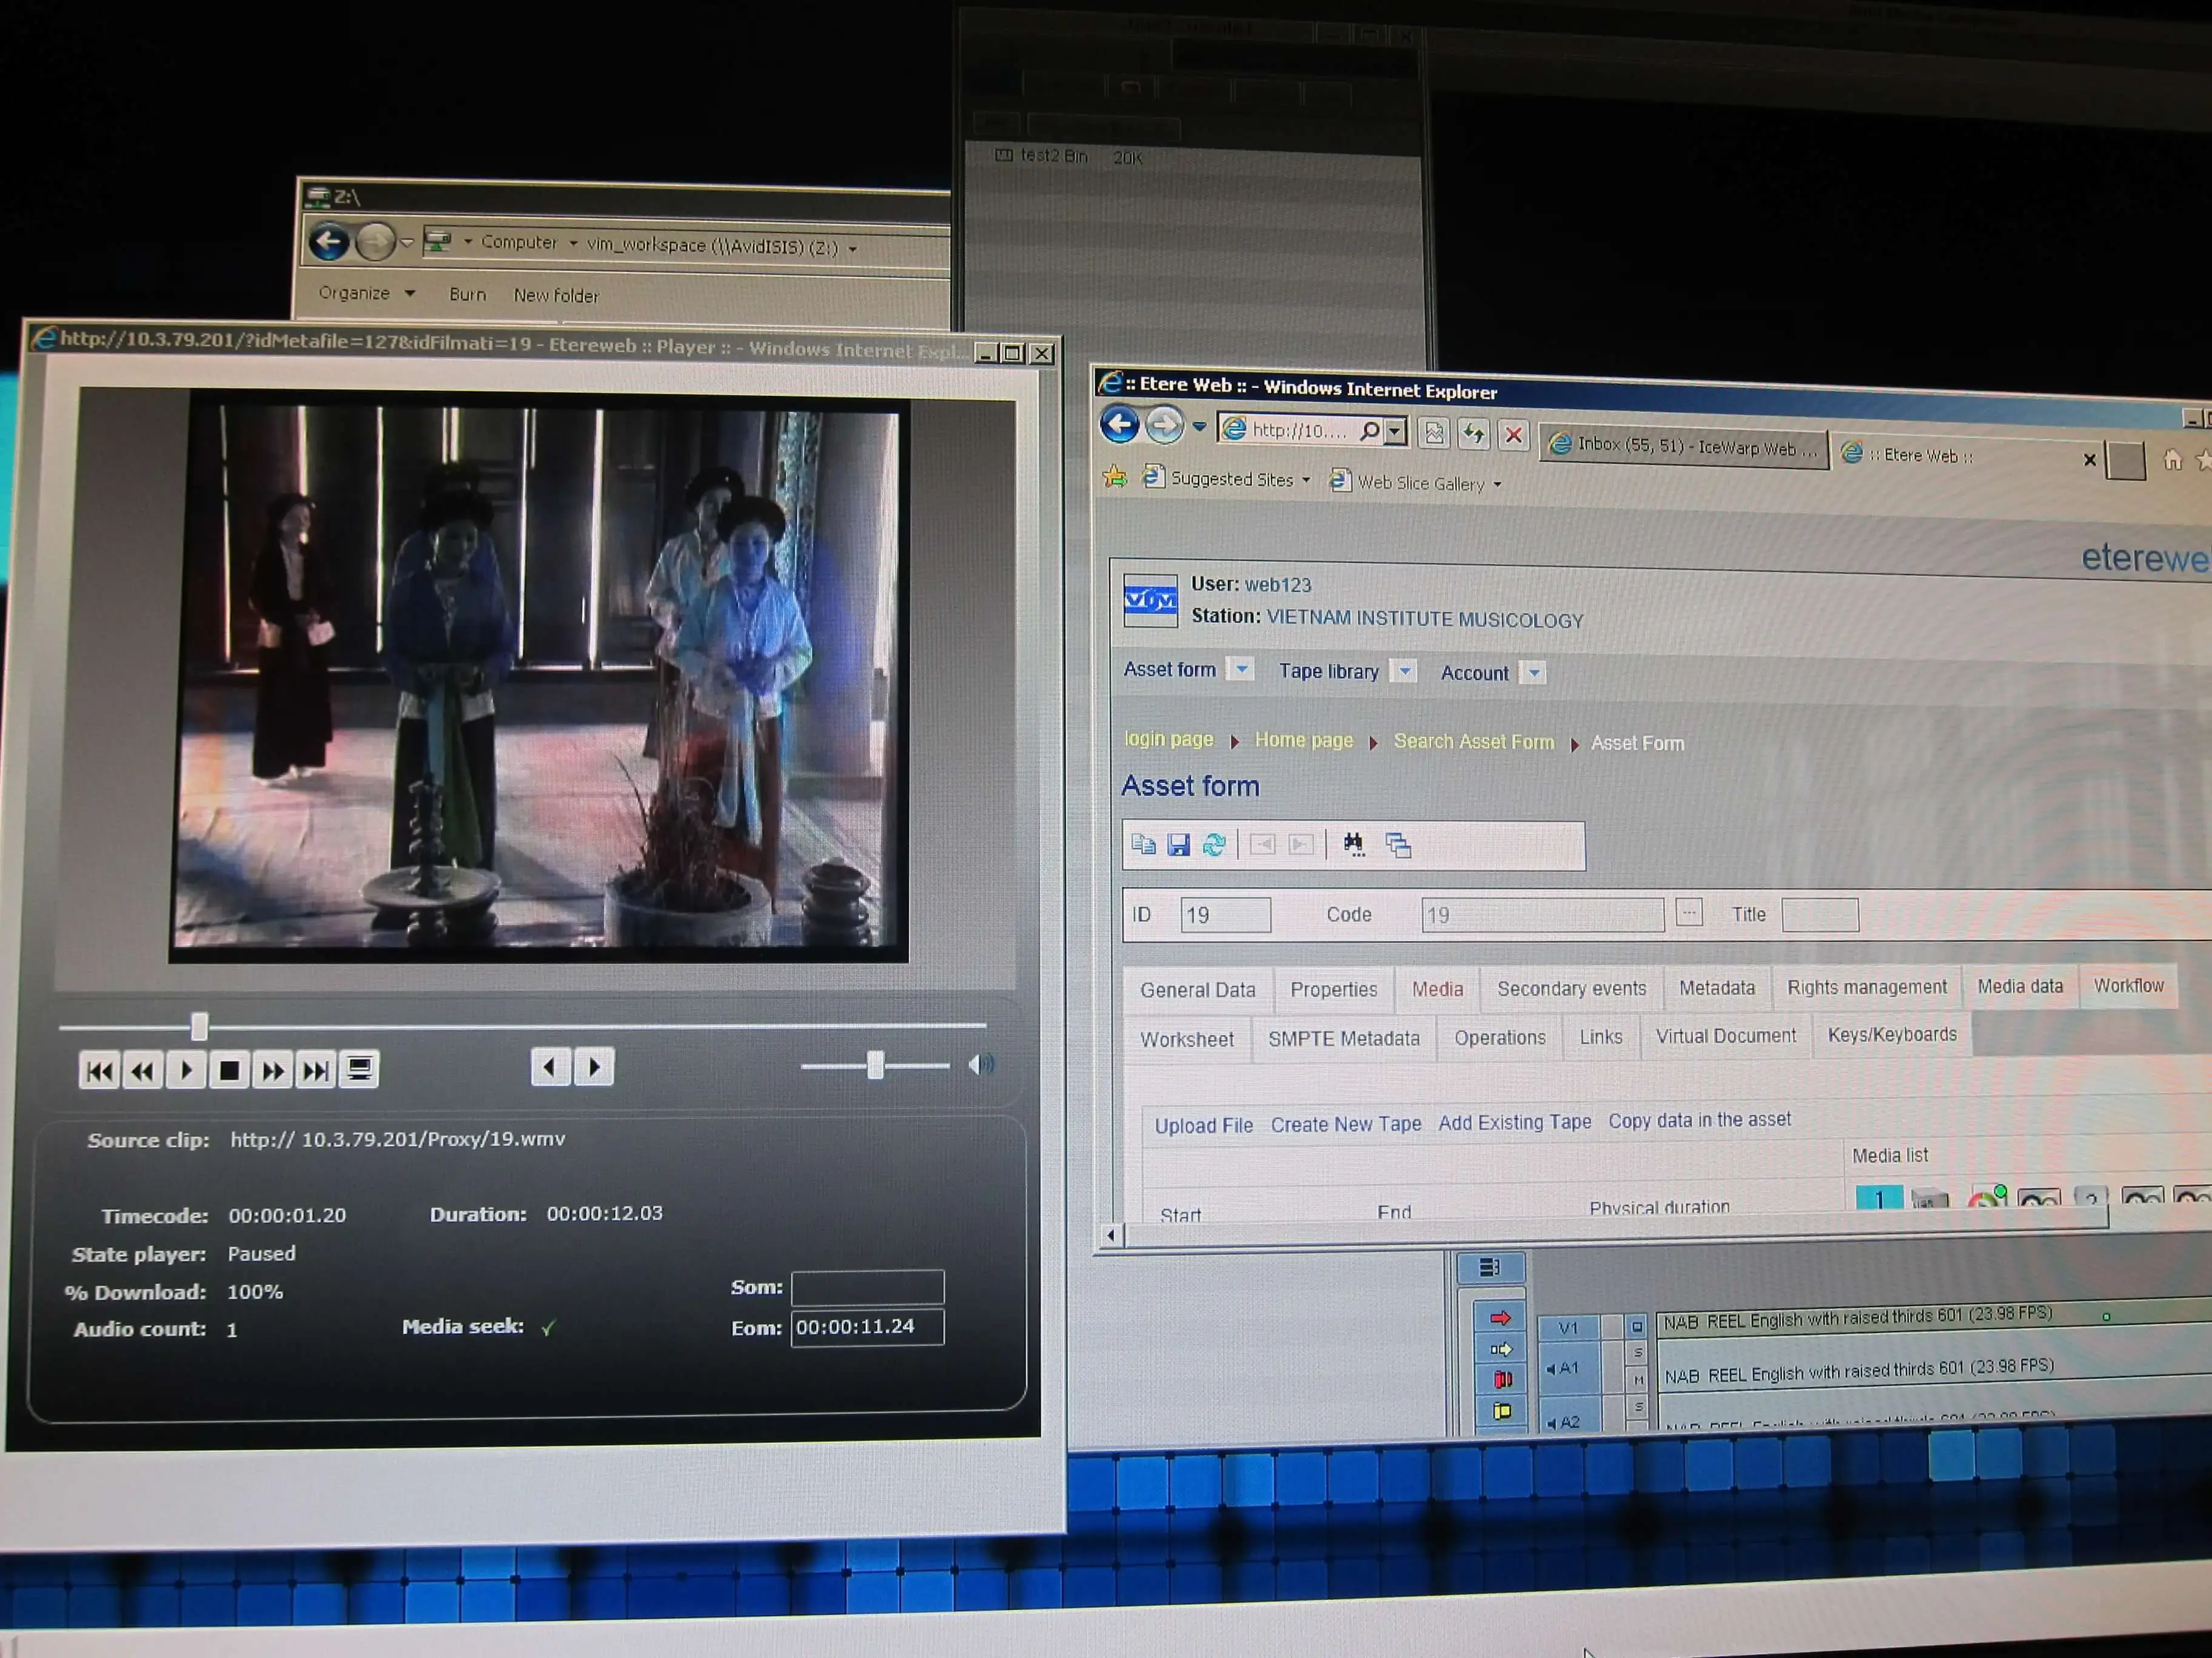Click the binoculars search icon in Asset form toolbar
This screenshot has width=2212, height=1658.
1353,845
